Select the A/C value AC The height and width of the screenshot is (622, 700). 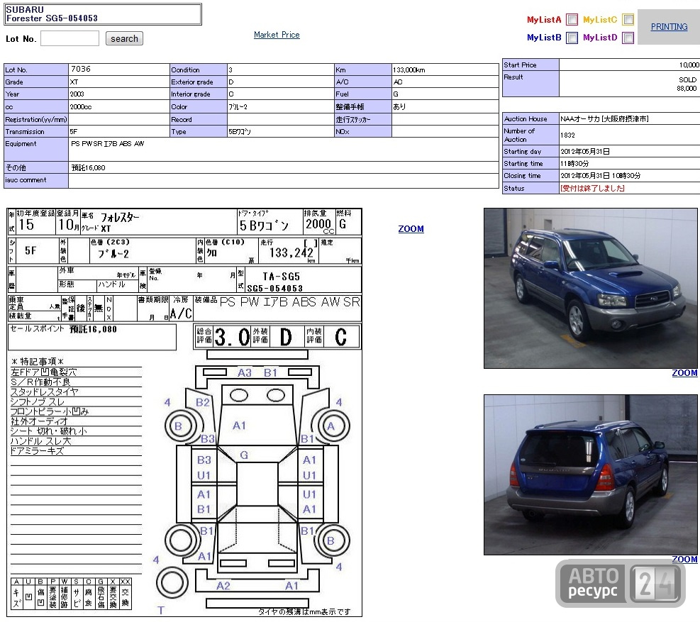click(398, 82)
